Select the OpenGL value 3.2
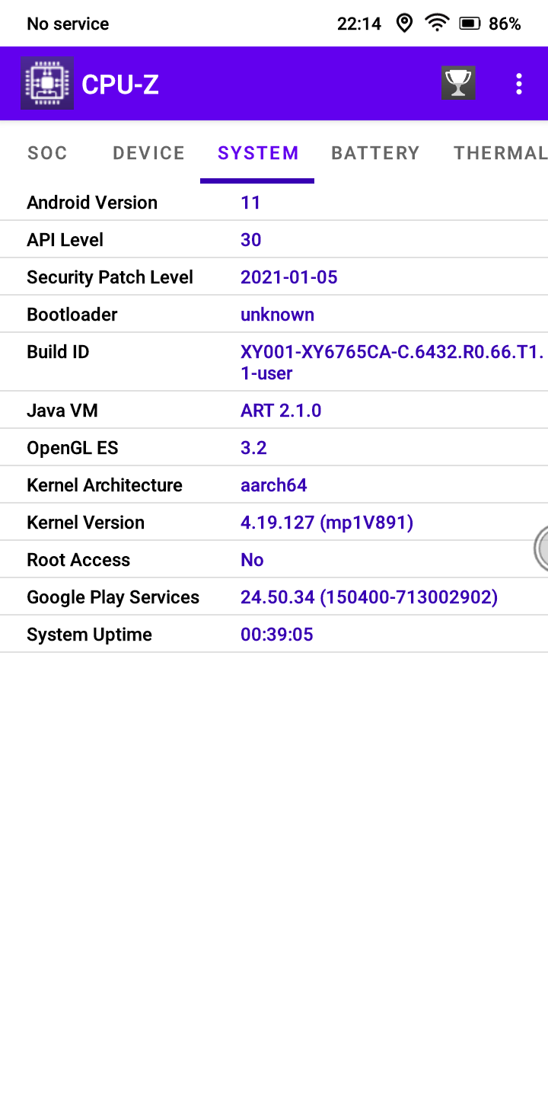Viewport: 548px width, 1097px height. point(253,448)
